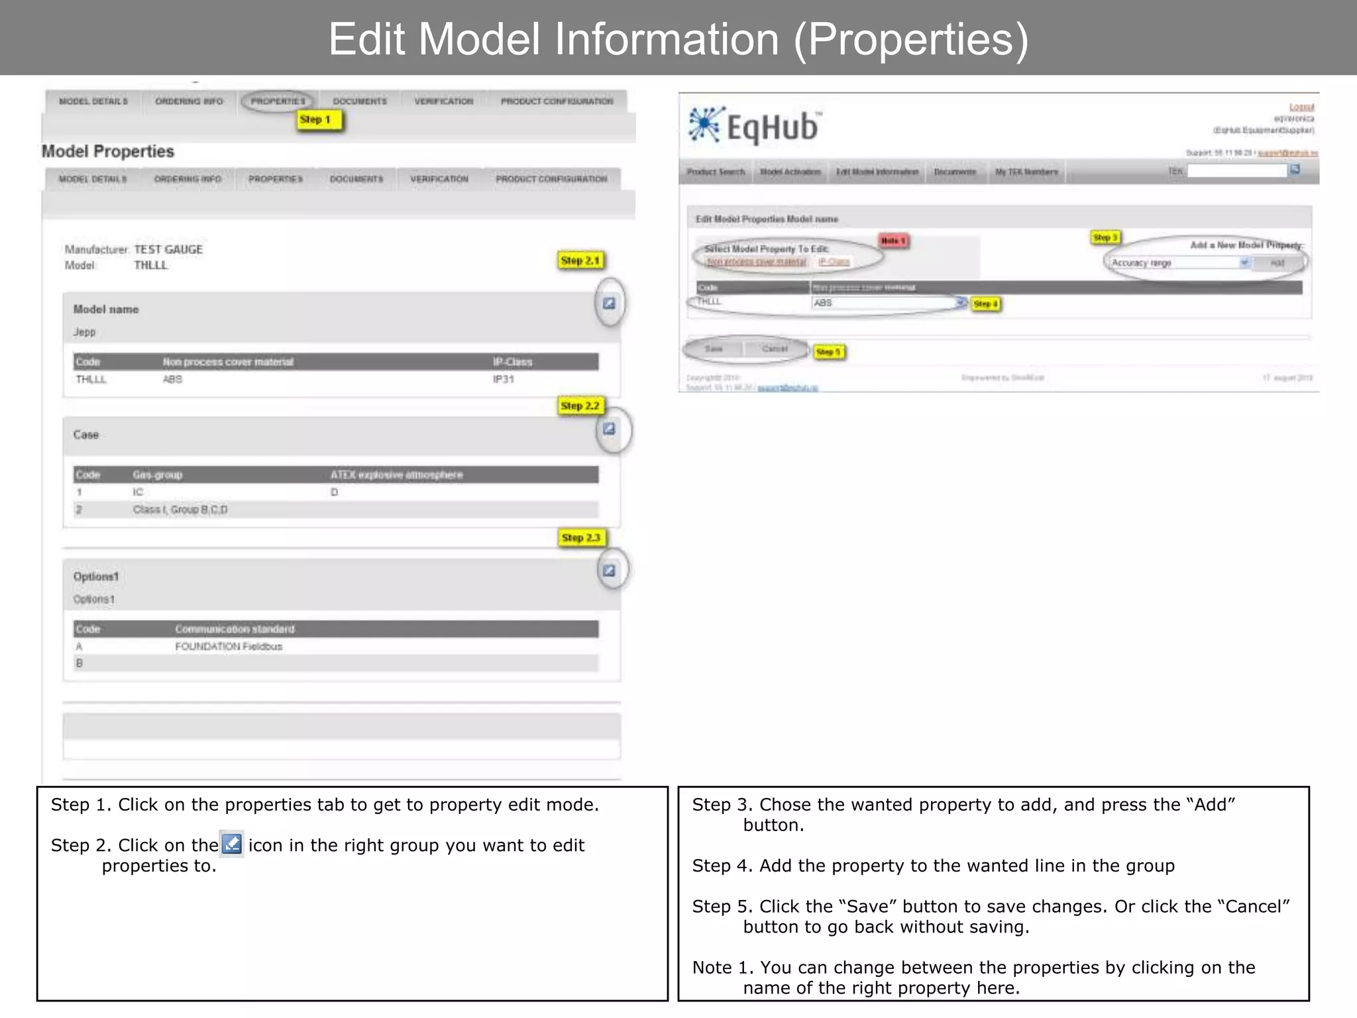This screenshot has width=1357, height=1018.
Task: Select the MODEL DETAILS tab below the Model Properties heading
Action: pos(93,179)
